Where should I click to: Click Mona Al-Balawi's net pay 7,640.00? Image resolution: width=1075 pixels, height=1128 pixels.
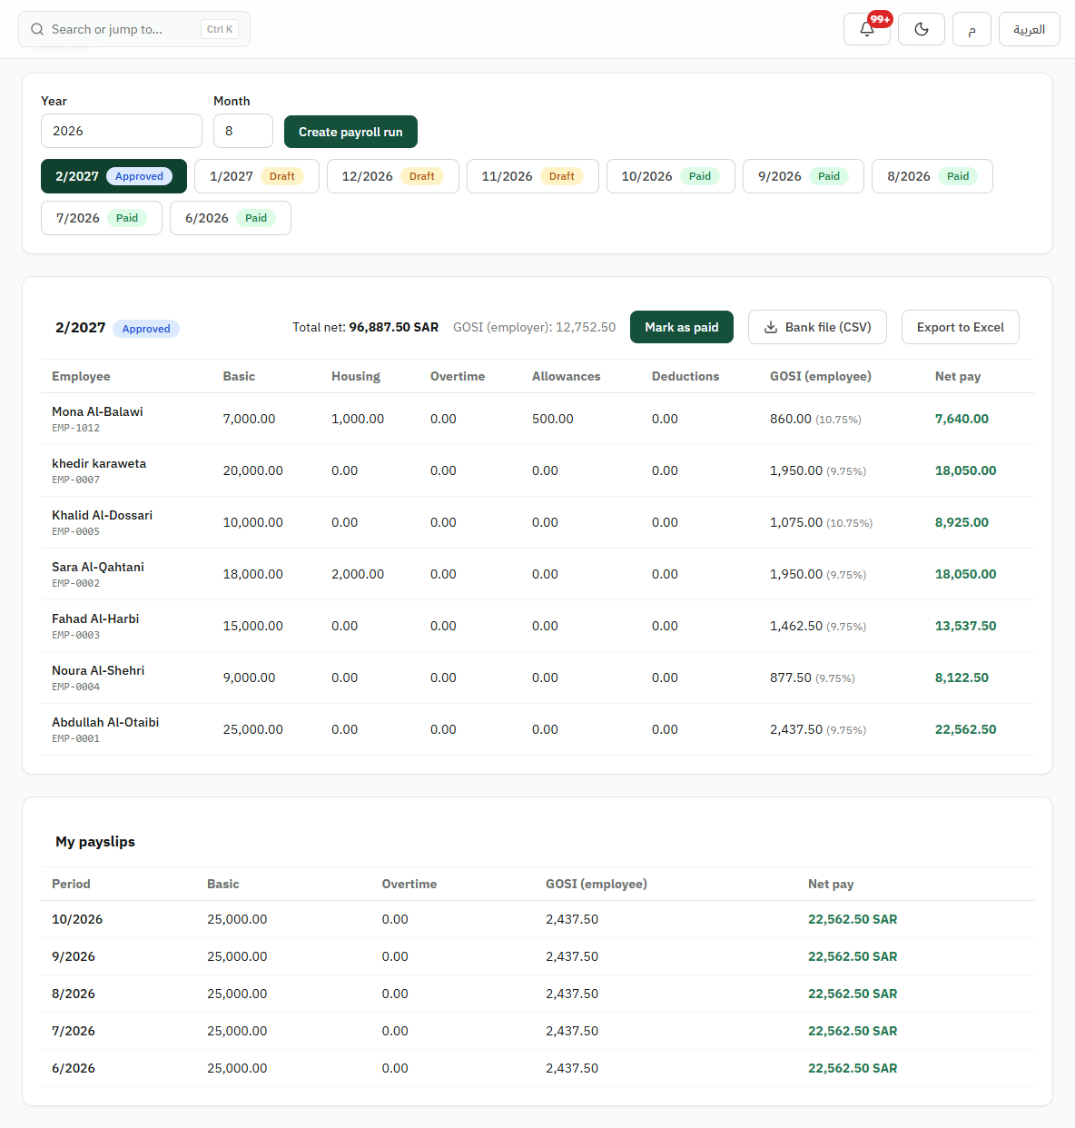pos(962,419)
